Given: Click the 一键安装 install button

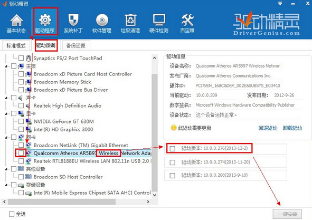Looking at the screenshot, I should 287,214.
